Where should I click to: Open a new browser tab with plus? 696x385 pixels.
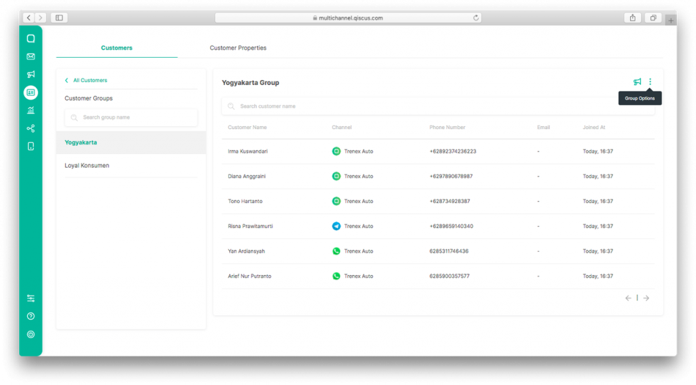tap(671, 20)
